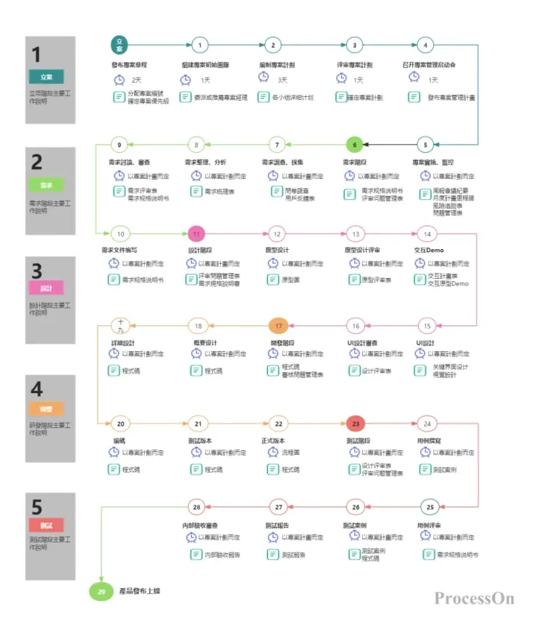Select the red node numbered 23
536x630 pixels.
pyautogui.click(x=355, y=424)
